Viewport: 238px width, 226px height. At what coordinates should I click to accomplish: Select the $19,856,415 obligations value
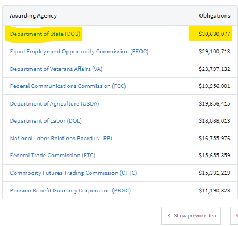[x=215, y=104]
